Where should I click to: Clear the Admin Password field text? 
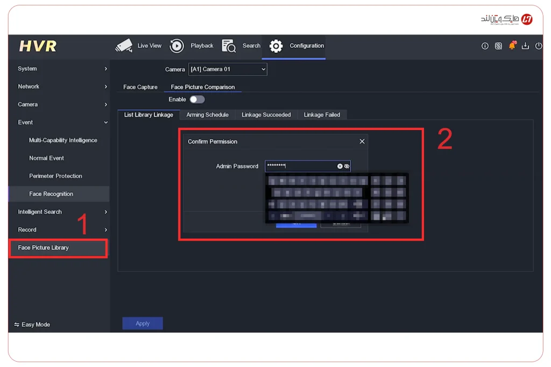pos(340,167)
